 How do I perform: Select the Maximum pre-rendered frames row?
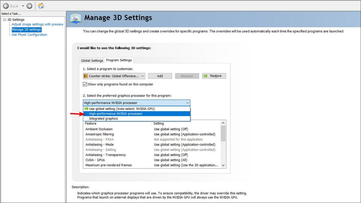(152, 165)
